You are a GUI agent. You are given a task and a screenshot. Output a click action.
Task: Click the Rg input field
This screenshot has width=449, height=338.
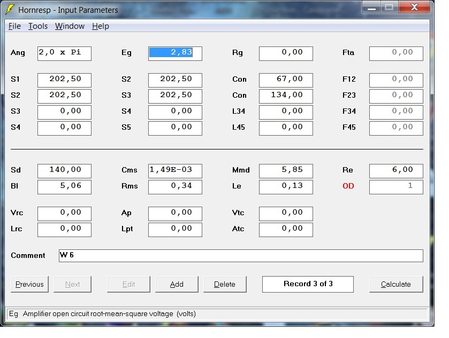(x=286, y=53)
